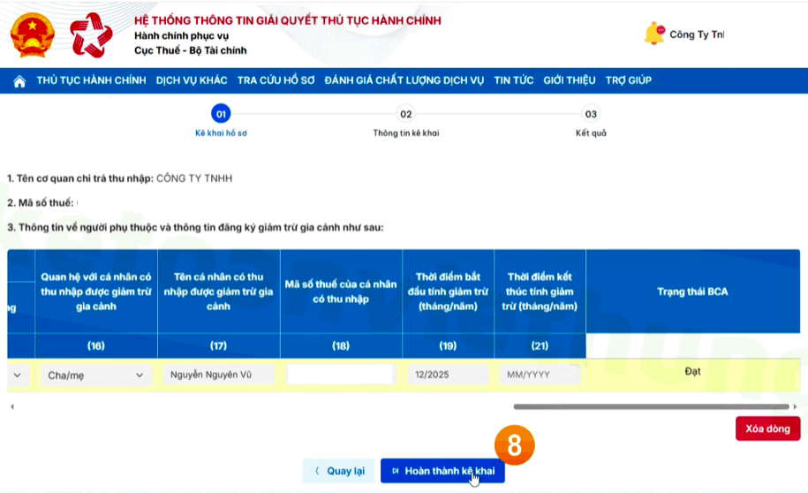The height and width of the screenshot is (493, 808).
Task: Click Hoàn thành kê khai button
Action: click(x=442, y=471)
